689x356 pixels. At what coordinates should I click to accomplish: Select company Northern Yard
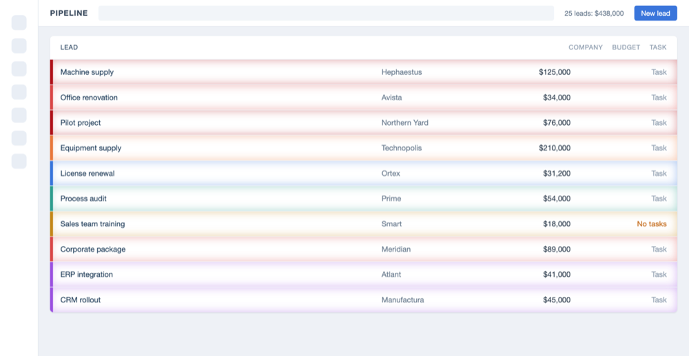[x=404, y=123]
